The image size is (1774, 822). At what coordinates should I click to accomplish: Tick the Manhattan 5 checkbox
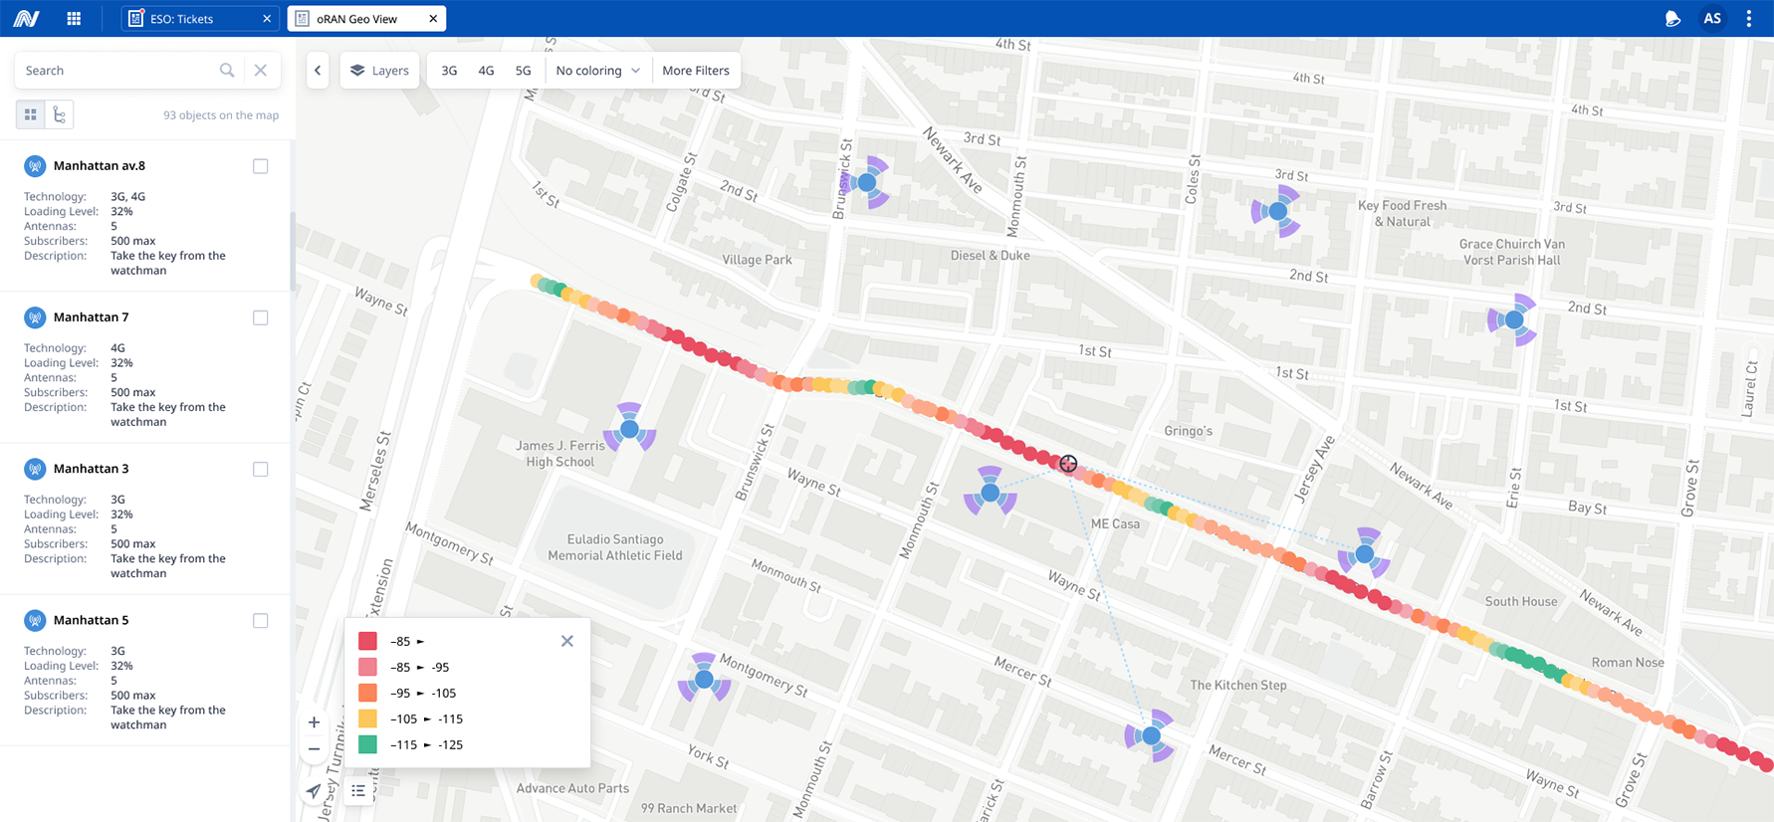[x=261, y=621]
